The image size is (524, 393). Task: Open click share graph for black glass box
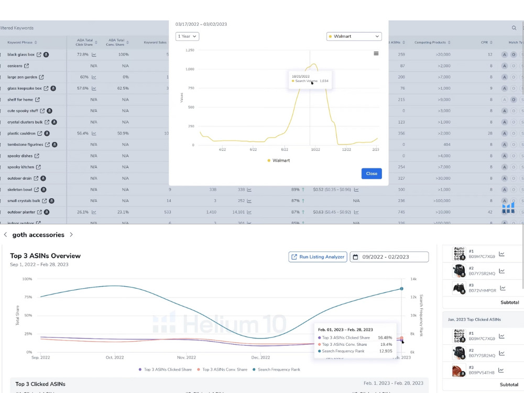click(94, 54)
